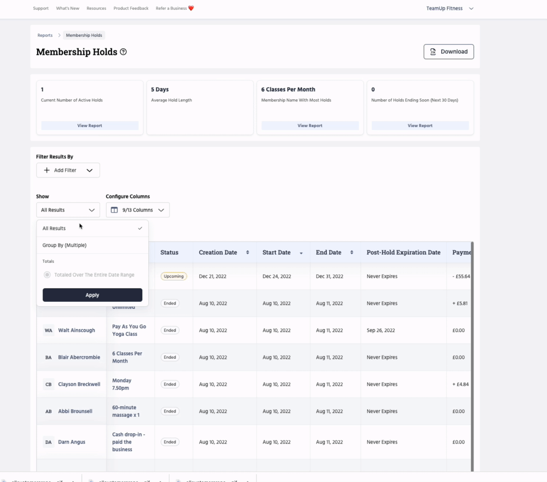Click the columns grid icon under Configure Columns
The width and height of the screenshot is (547, 482).
(x=114, y=210)
